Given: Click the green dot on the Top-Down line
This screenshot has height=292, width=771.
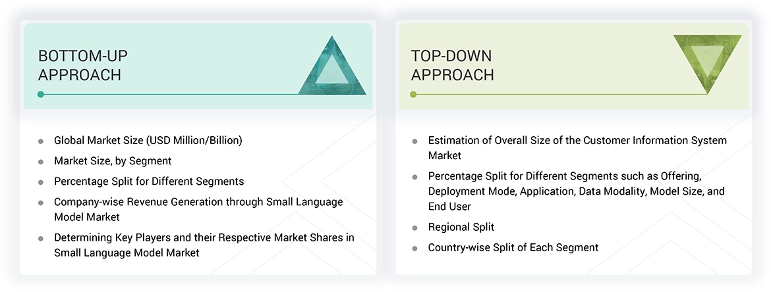Looking at the screenshot, I should [x=413, y=95].
